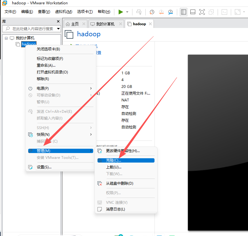Image resolution: width=248 pixels, height=236 pixels.
Task: Click the 电源(P) power icon in the menu
Action: tap(30, 88)
